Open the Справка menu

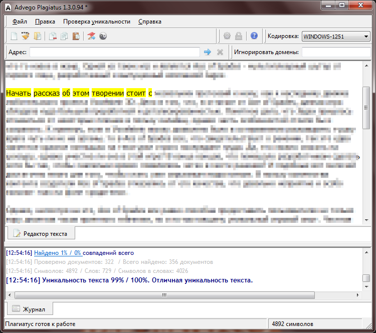tap(149, 22)
